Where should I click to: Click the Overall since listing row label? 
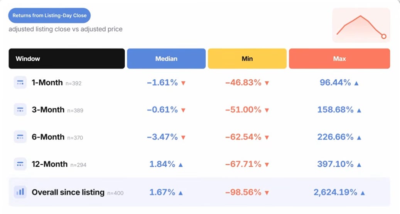68,192
